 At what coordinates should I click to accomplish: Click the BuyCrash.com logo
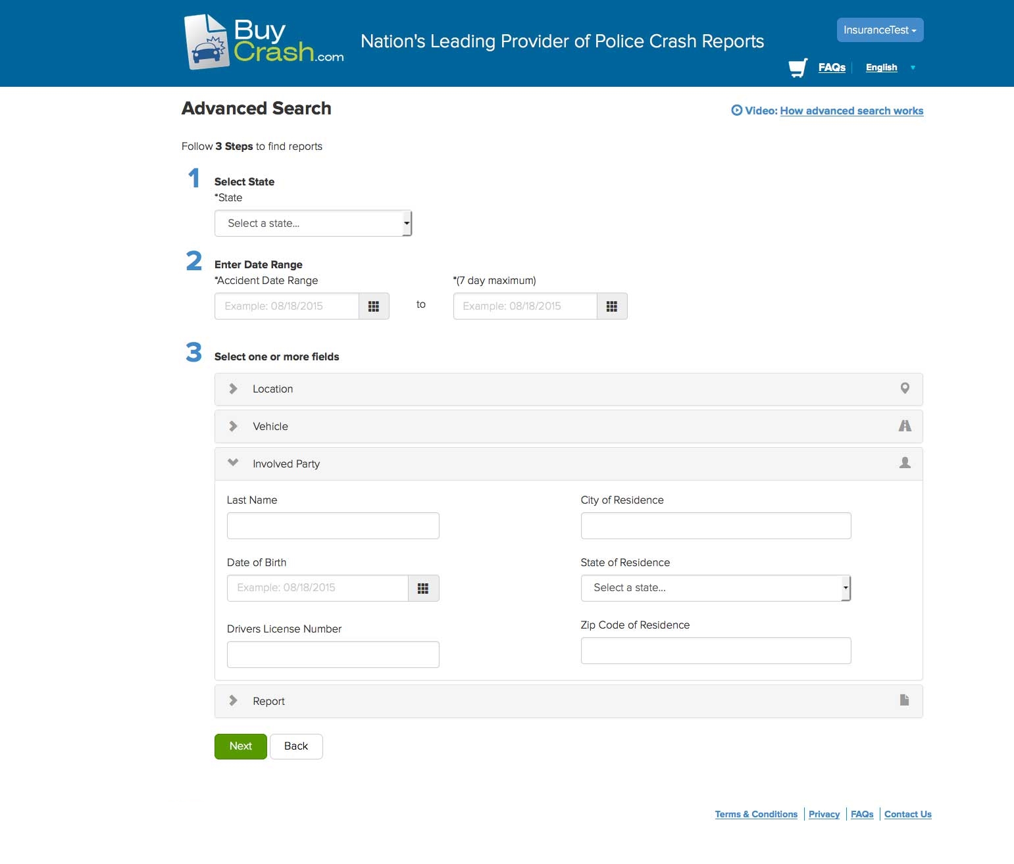(x=264, y=41)
